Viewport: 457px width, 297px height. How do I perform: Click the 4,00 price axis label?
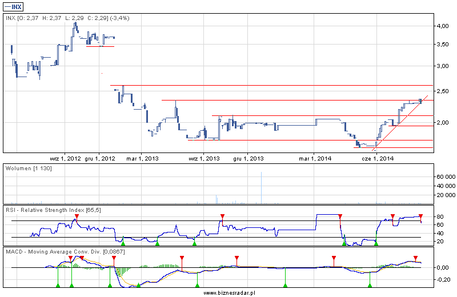pyautogui.click(x=442, y=26)
